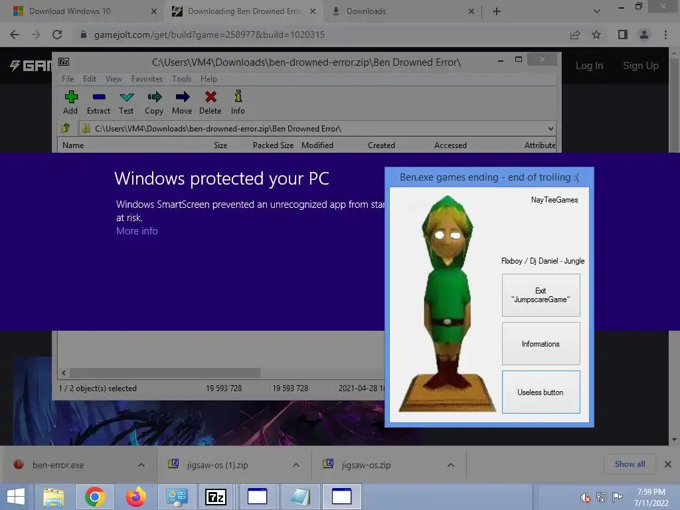Click the Add button in 7-Zip toolbar
This screenshot has height=510, width=680.
(x=70, y=102)
